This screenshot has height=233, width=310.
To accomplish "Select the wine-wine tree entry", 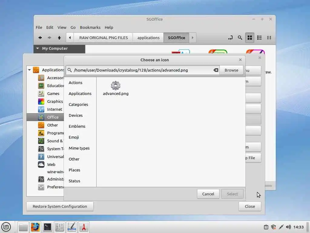I will (x=55, y=172).
